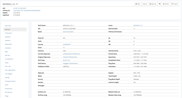Open the Reports button
Screen dimensions: 182x98
[153, 4]
